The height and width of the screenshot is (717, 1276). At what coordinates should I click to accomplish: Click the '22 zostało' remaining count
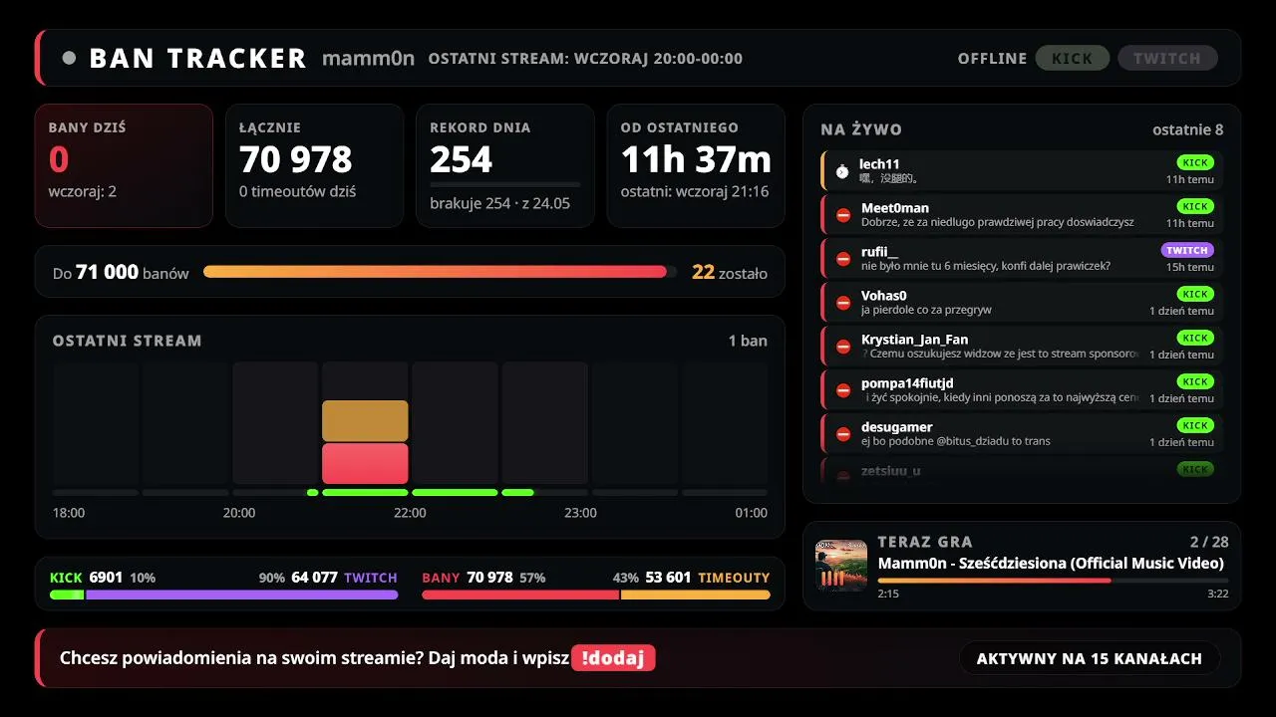pos(730,272)
